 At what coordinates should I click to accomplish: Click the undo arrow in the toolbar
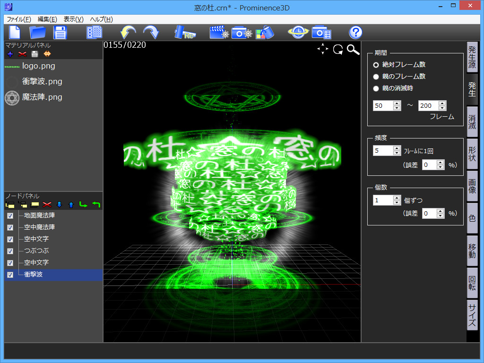click(127, 32)
